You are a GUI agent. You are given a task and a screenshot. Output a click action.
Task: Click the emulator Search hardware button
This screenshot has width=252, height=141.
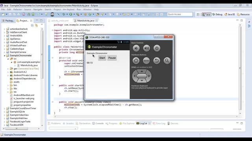pos(167,61)
